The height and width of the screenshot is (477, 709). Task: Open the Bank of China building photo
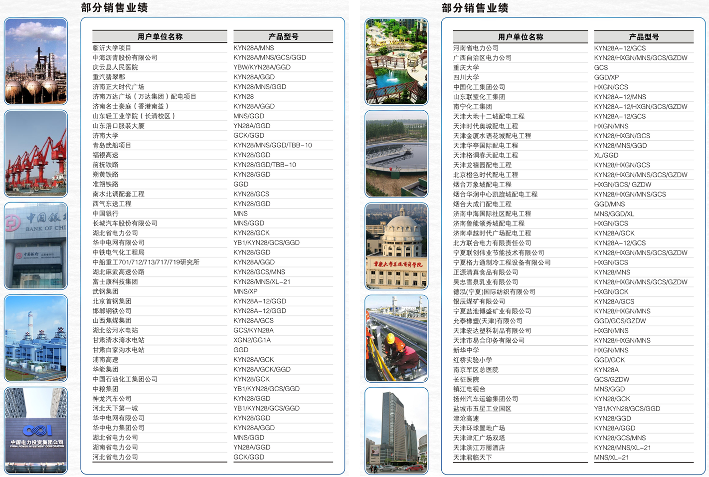point(36,246)
